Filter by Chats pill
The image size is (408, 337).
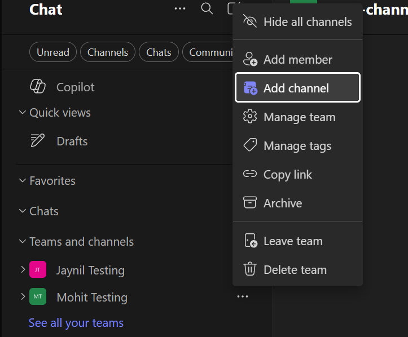(159, 52)
